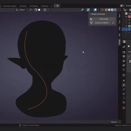131x131 pixels.
Task: Open the Tool sidebar tab
Action: 119,22
